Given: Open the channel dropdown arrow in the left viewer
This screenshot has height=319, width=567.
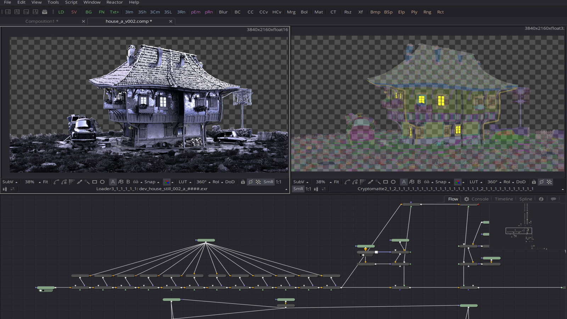Looking at the screenshot, I should 173,182.
